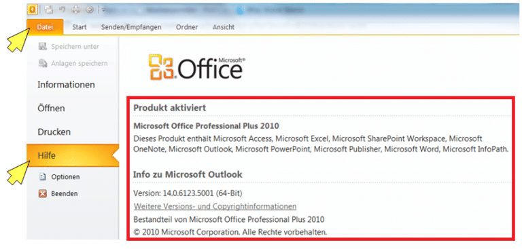
Task: Click the '© 2010 Microsoft Corporation' copyright line
Action: click(x=230, y=232)
